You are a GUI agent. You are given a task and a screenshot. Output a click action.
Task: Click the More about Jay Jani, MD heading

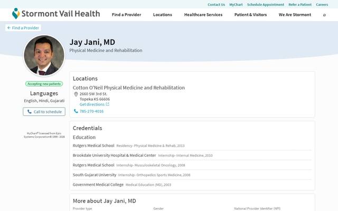[x=105, y=201]
